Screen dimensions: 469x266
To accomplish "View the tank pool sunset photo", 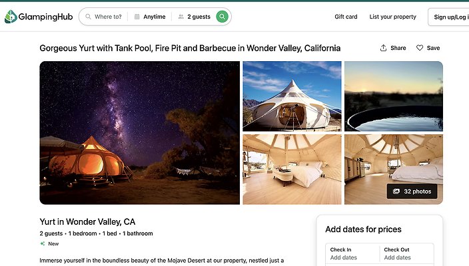I will [x=393, y=96].
